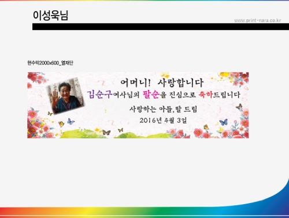Click the 2016년 4월 3일 date text
This screenshot has height=218, width=289.
point(163,121)
